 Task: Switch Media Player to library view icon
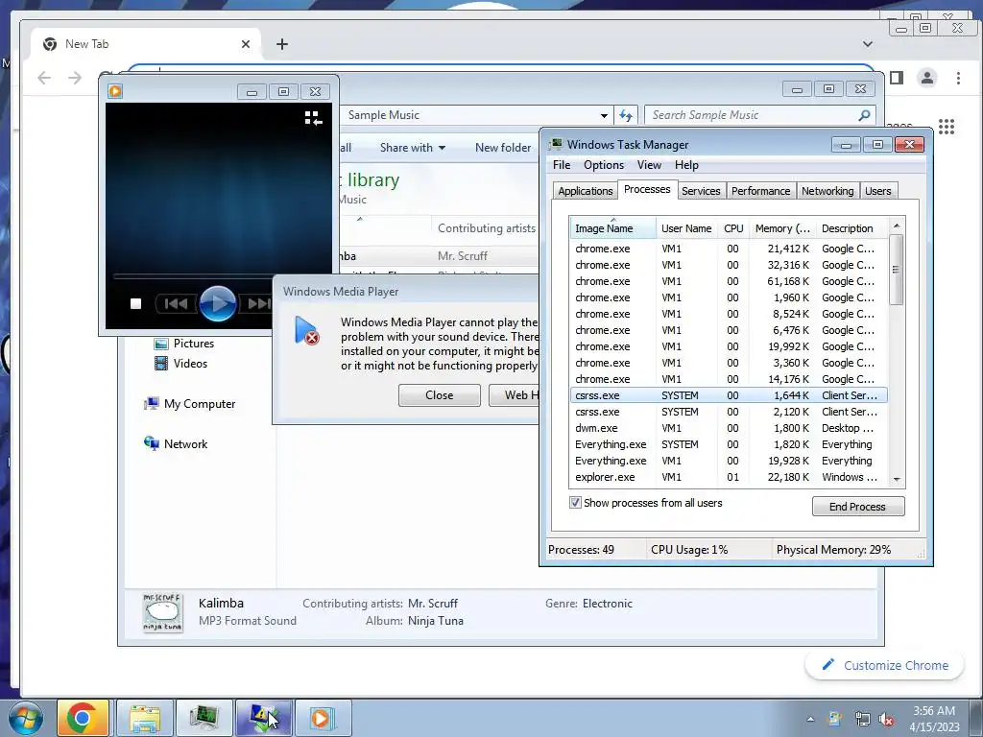click(313, 118)
